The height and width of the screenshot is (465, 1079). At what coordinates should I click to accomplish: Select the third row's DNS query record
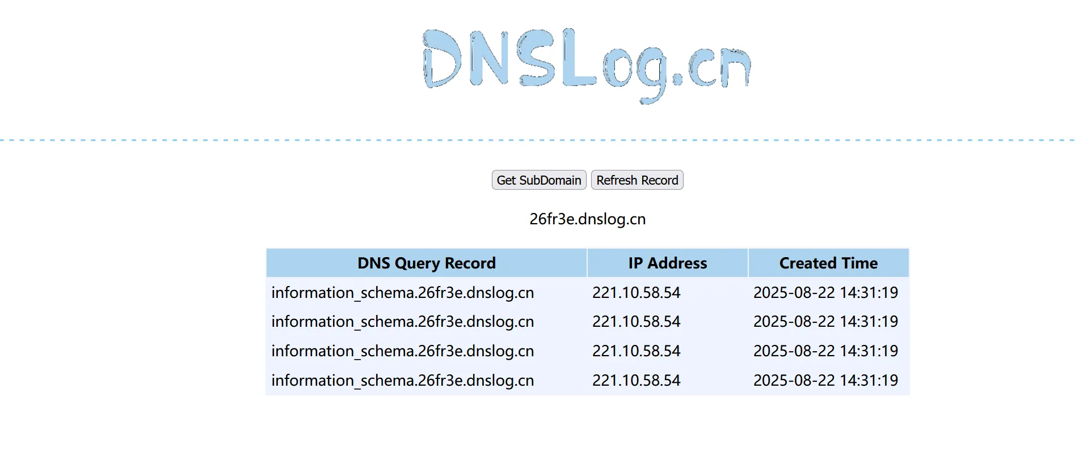(402, 351)
